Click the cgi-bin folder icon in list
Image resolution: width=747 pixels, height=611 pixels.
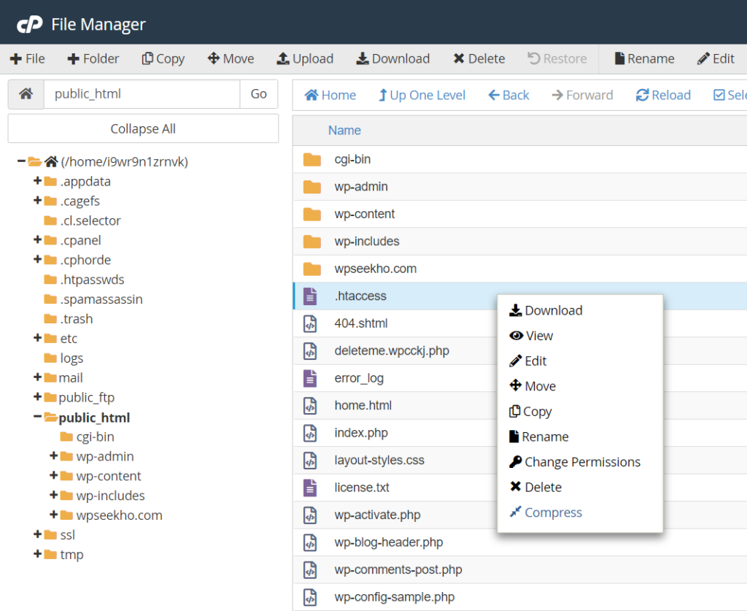point(312,160)
